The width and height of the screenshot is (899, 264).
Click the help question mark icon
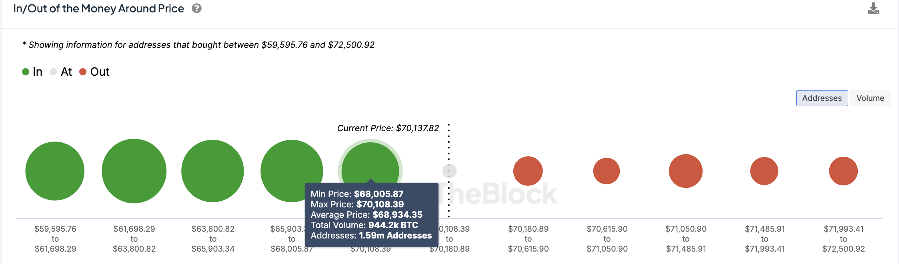click(x=196, y=8)
